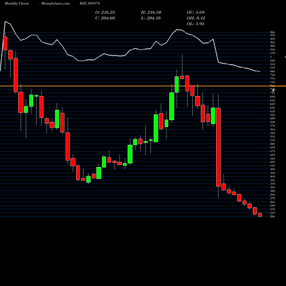Viewport: 286px width, 286px height.
Task: Click the tallest red candle falling to 339
Action: point(219,147)
